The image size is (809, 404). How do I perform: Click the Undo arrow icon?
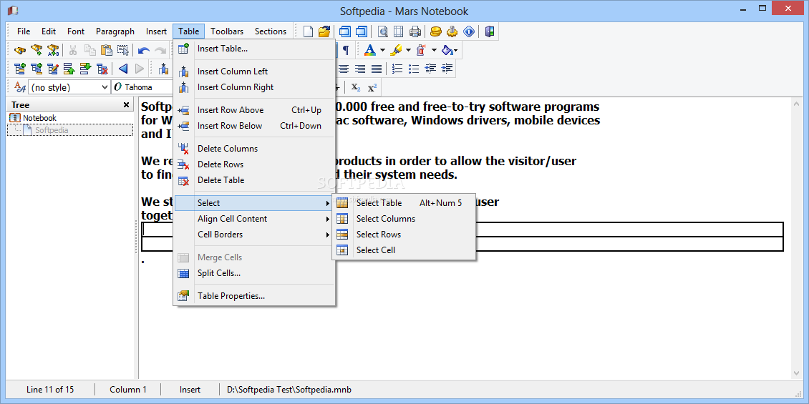coord(144,51)
